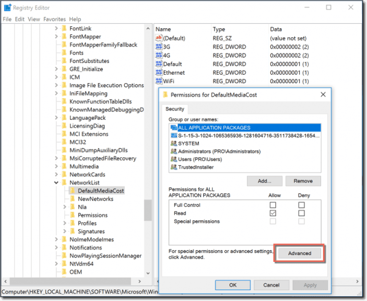Check Deny for Read permission
The image size is (367, 301).
(x=302, y=213)
